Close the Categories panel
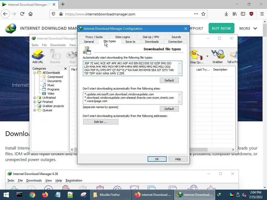The width and height of the screenshot is (267, 200). (65, 68)
